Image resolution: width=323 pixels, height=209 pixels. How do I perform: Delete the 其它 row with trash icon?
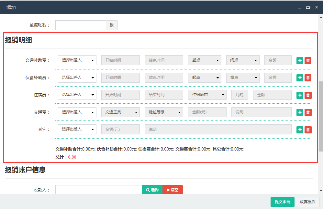tap(308, 130)
